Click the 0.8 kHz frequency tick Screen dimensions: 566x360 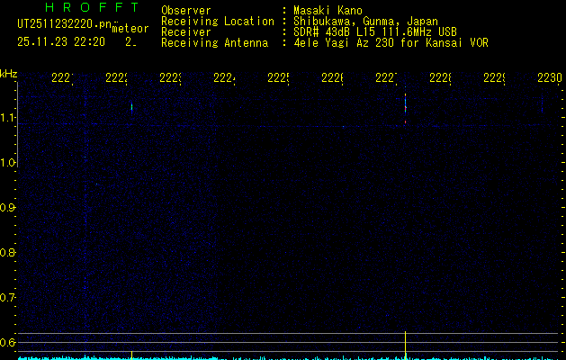[x=7, y=252]
